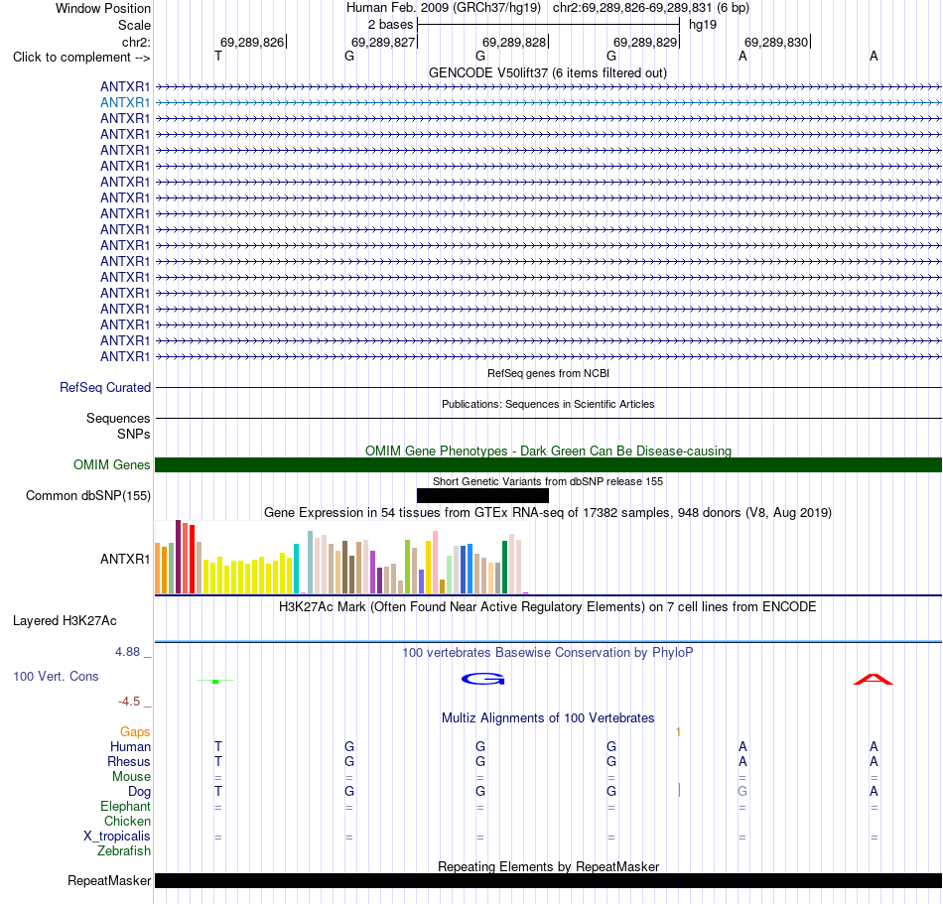Open Short Genetic Variants from dbSNP title

pyautogui.click(x=547, y=481)
